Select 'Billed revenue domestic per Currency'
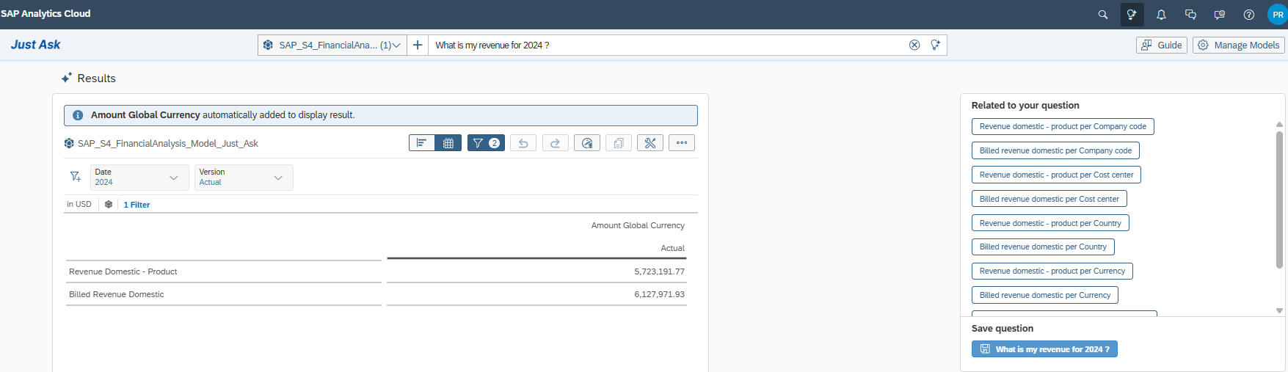 click(x=1045, y=295)
